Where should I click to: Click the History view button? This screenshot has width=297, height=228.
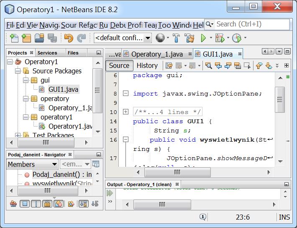147,65
